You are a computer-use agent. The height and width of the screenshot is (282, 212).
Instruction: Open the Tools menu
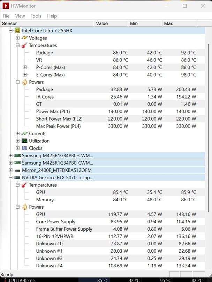(36, 16)
